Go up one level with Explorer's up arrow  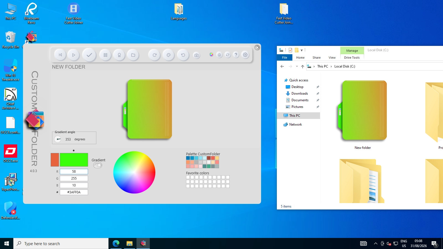tap(303, 66)
